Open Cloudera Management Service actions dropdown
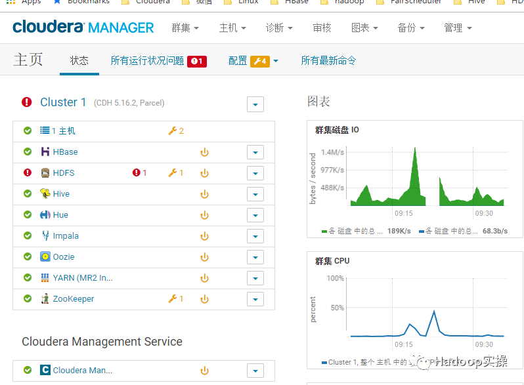 click(x=255, y=371)
